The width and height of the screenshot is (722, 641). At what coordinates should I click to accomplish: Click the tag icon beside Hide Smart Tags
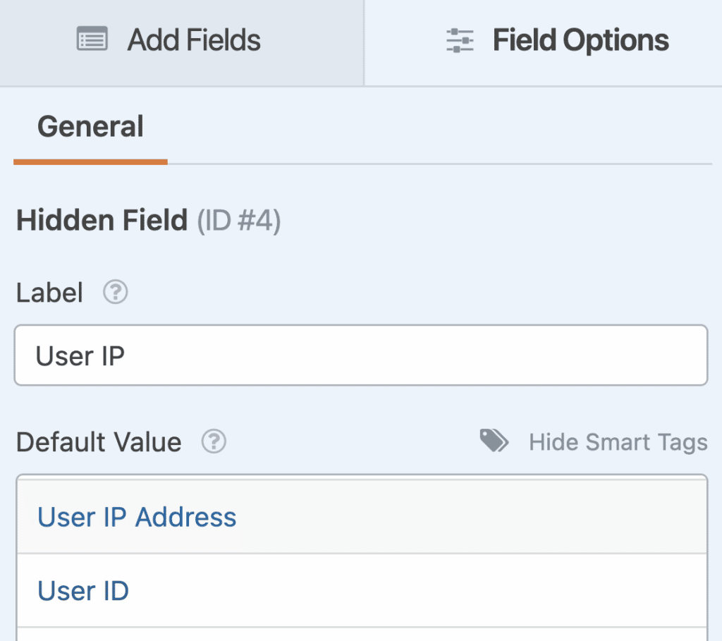pyautogui.click(x=494, y=441)
